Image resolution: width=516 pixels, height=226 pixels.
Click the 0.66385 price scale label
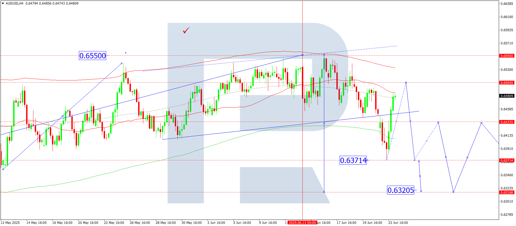(x=507, y=4)
